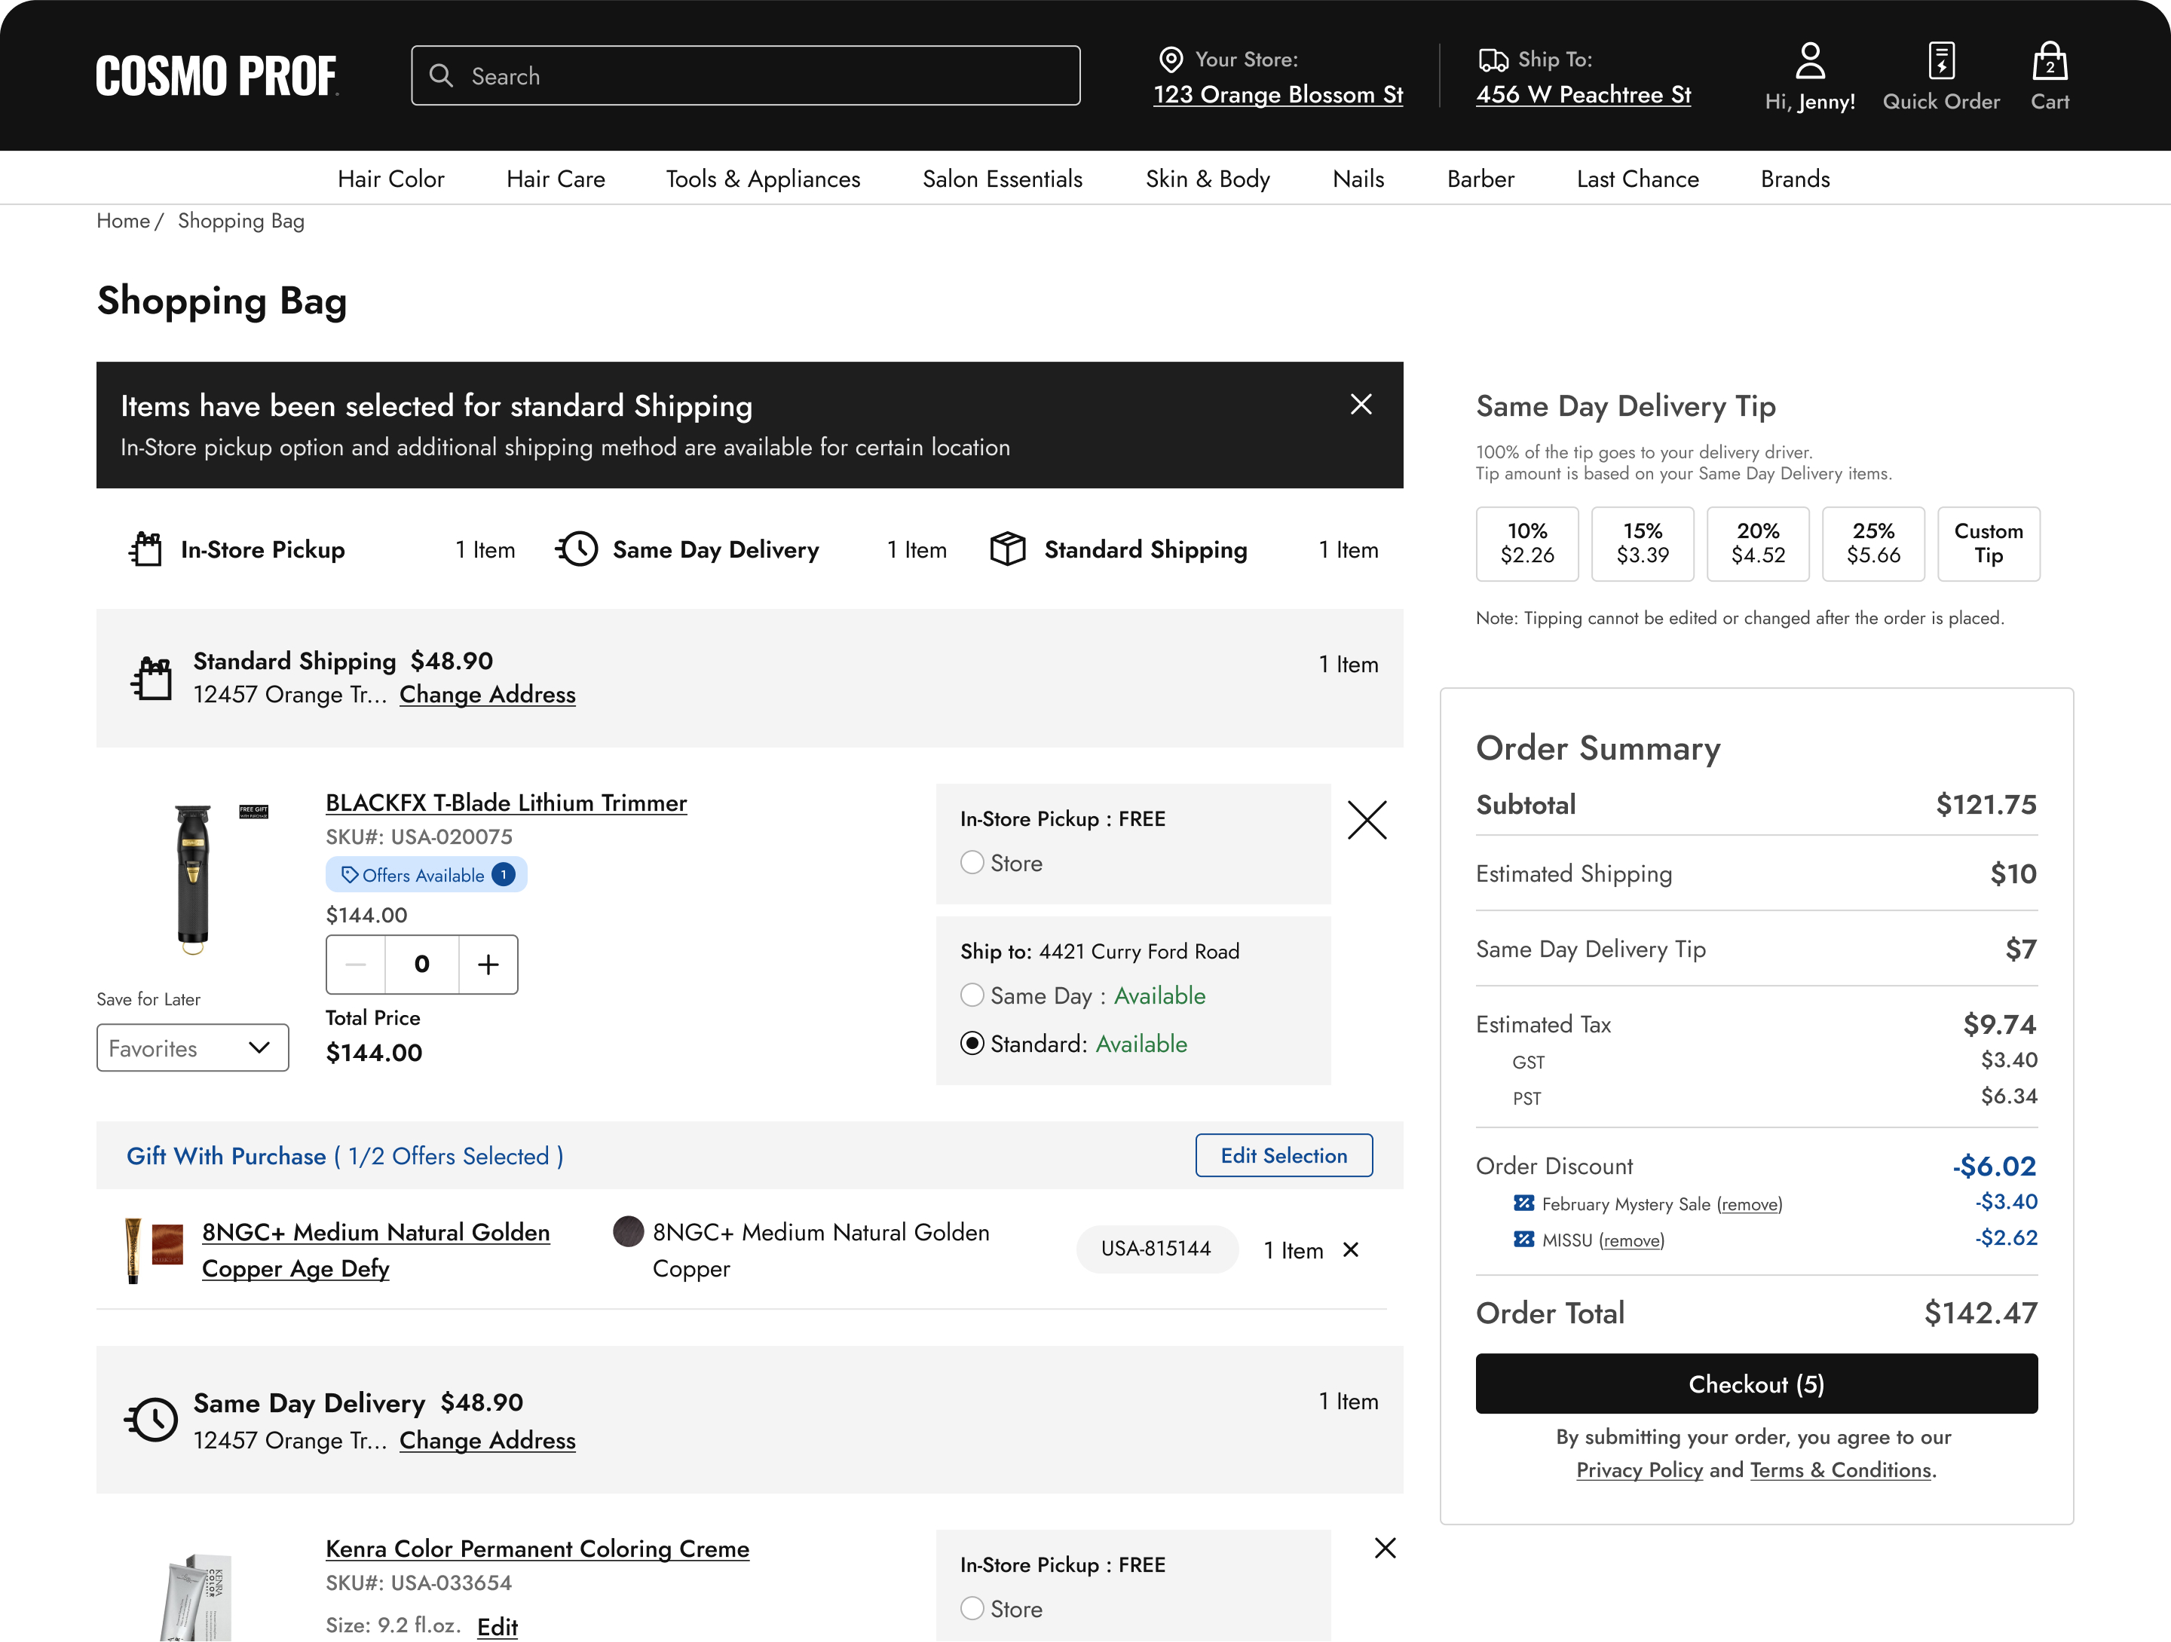
Task: Click the BLACKFX trimmer product thumbnail
Action: (x=193, y=879)
